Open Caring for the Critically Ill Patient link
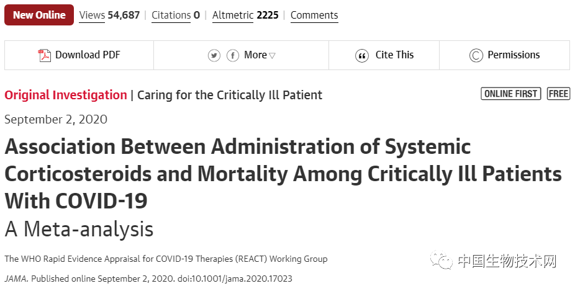This screenshot has height=286, width=575. click(x=230, y=95)
